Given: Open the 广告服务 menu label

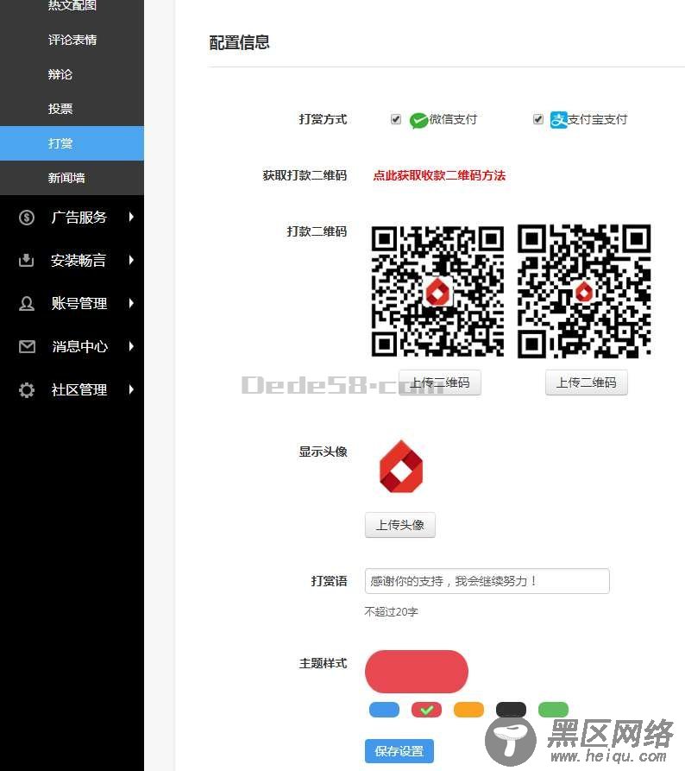Looking at the screenshot, I should point(79,217).
